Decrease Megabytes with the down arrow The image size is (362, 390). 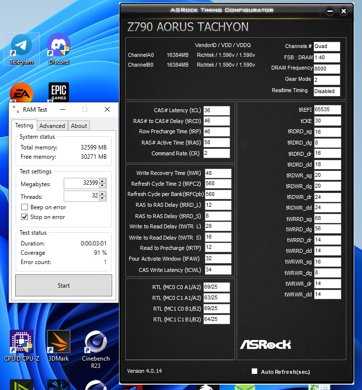pos(102,185)
